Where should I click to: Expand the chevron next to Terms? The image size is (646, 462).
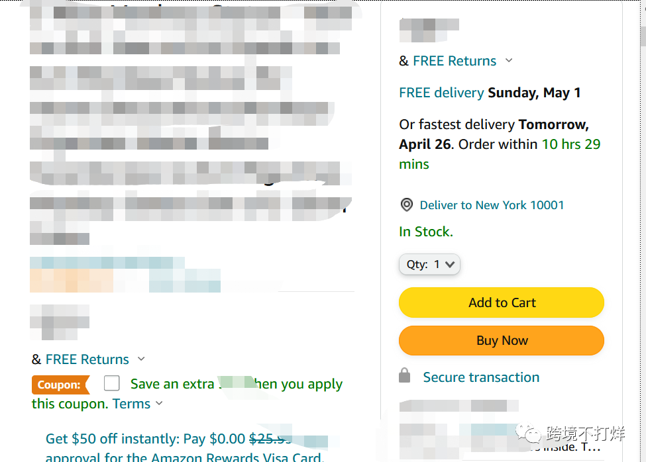click(159, 404)
